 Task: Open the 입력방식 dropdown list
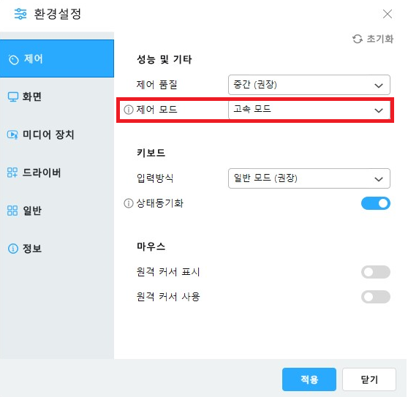pos(309,178)
